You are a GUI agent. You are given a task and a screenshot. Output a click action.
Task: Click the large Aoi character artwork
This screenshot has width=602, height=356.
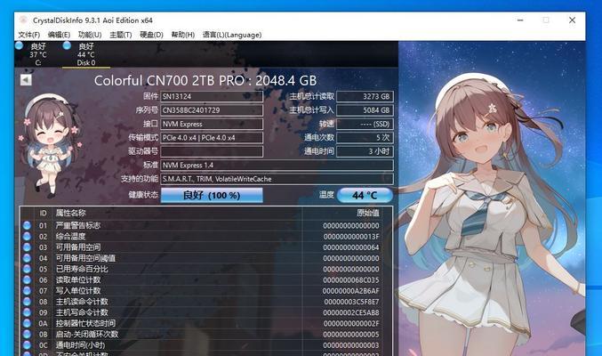[492, 198]
